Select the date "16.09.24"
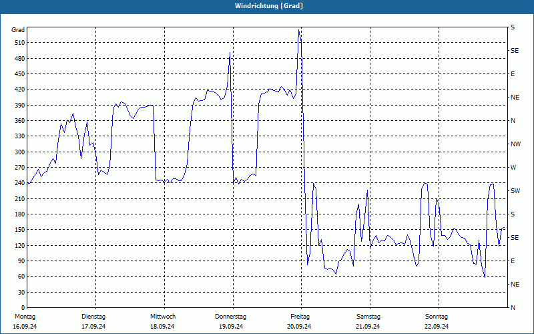Image resolution: width=534 pixels, height=334 pixels. [25, 327]
